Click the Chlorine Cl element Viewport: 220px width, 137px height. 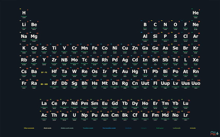pyautogui.click(x=186, y=37)
